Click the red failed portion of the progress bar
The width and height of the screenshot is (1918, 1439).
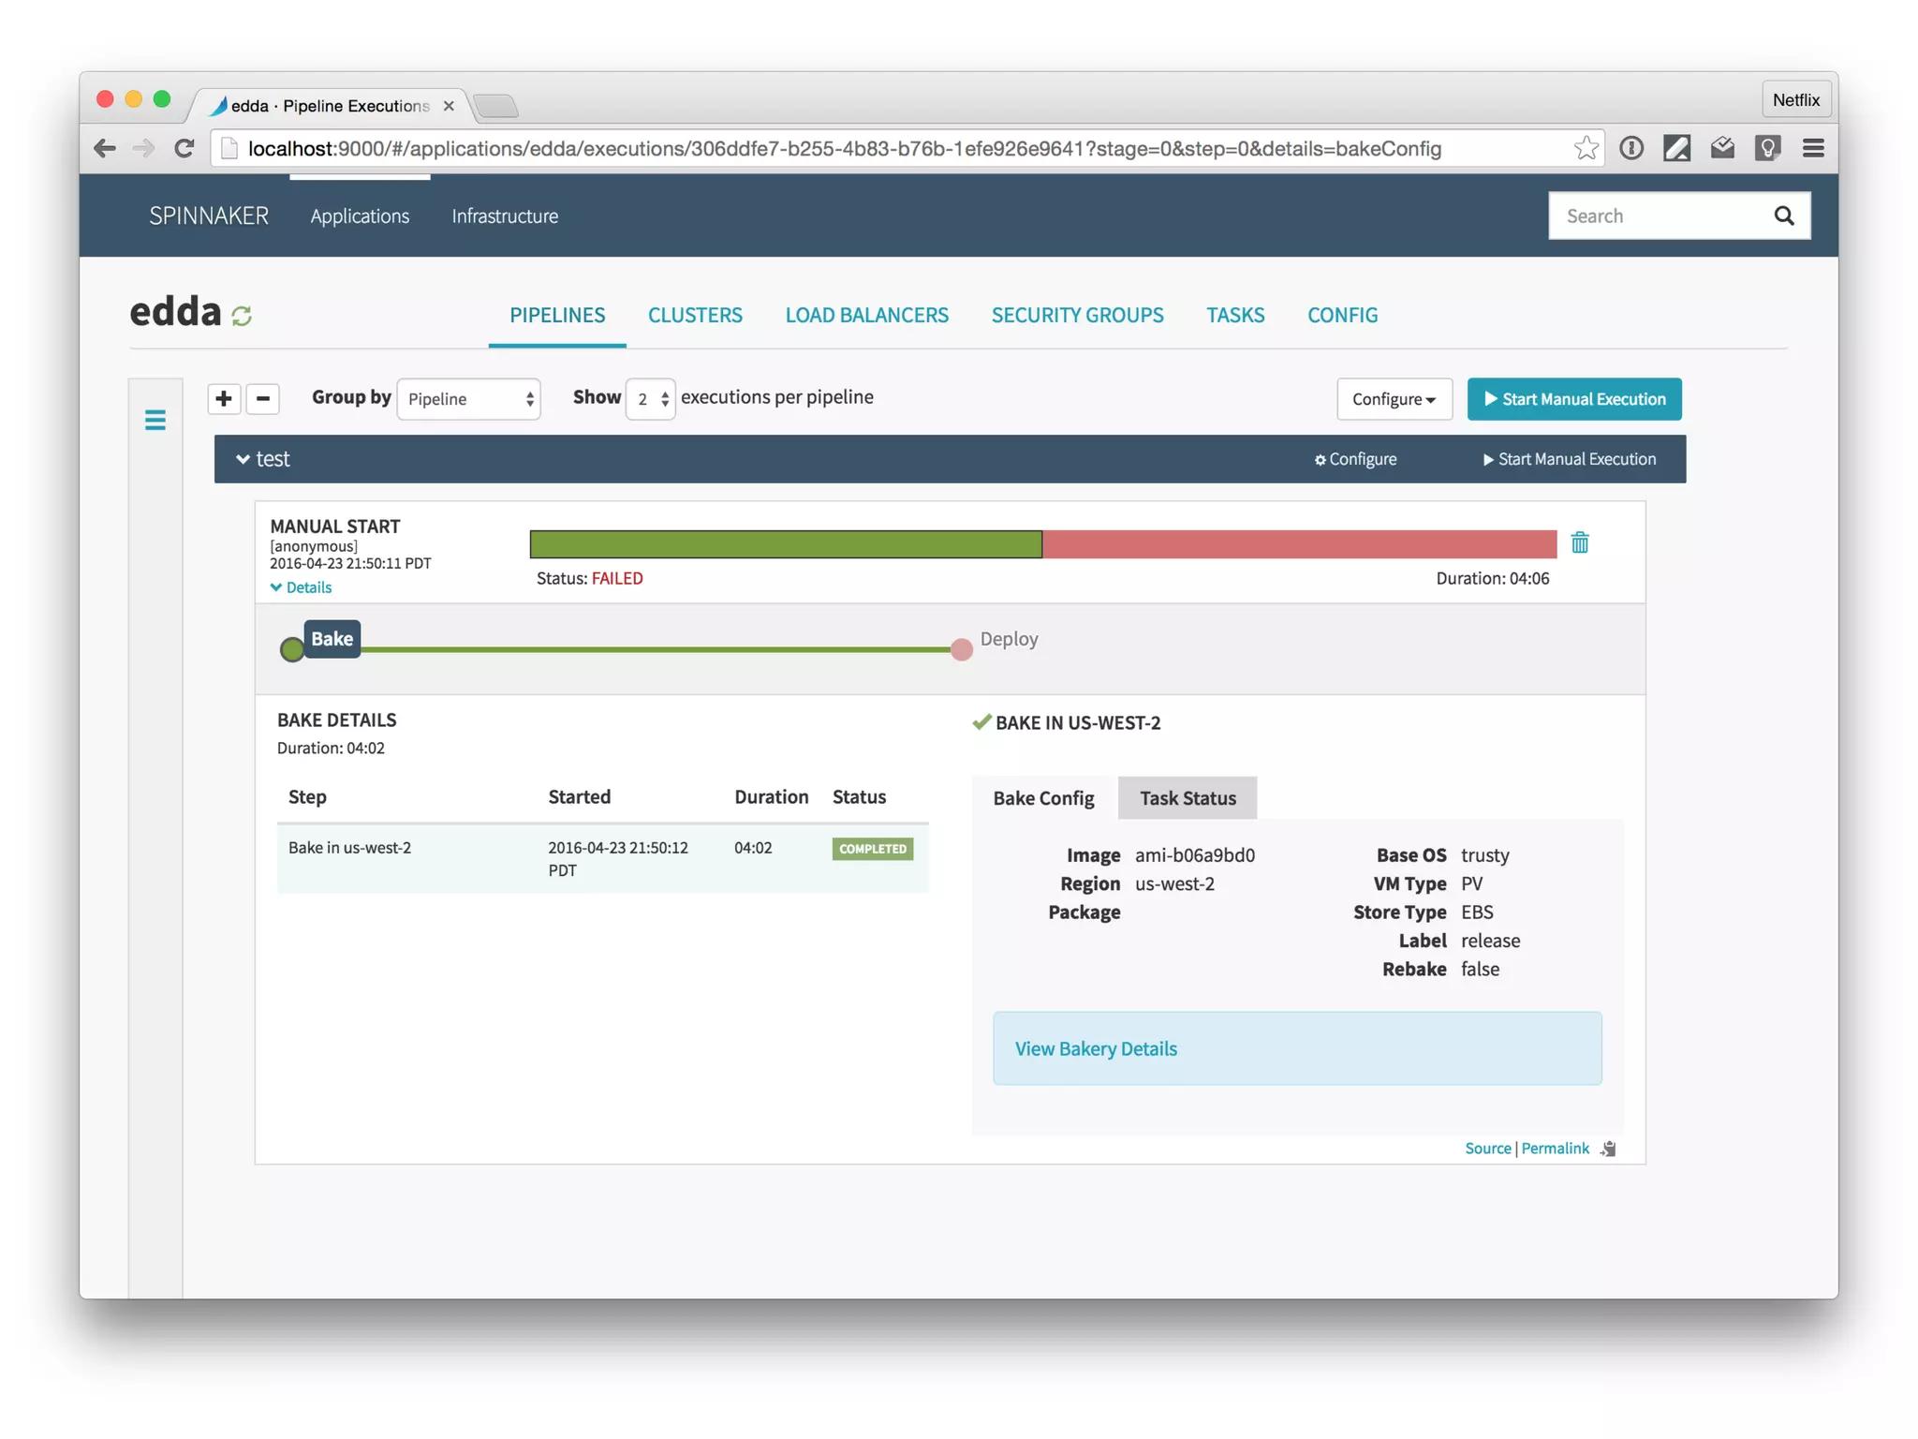[1298, 544]
